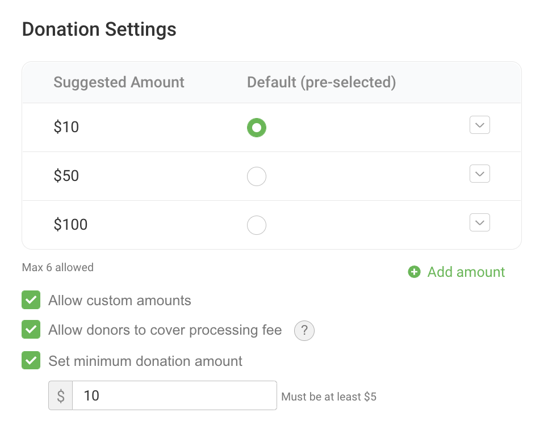The image size is (544, 430).
Task: Disable the Set minimum donation amount checkbox
Action: (31, 360)
